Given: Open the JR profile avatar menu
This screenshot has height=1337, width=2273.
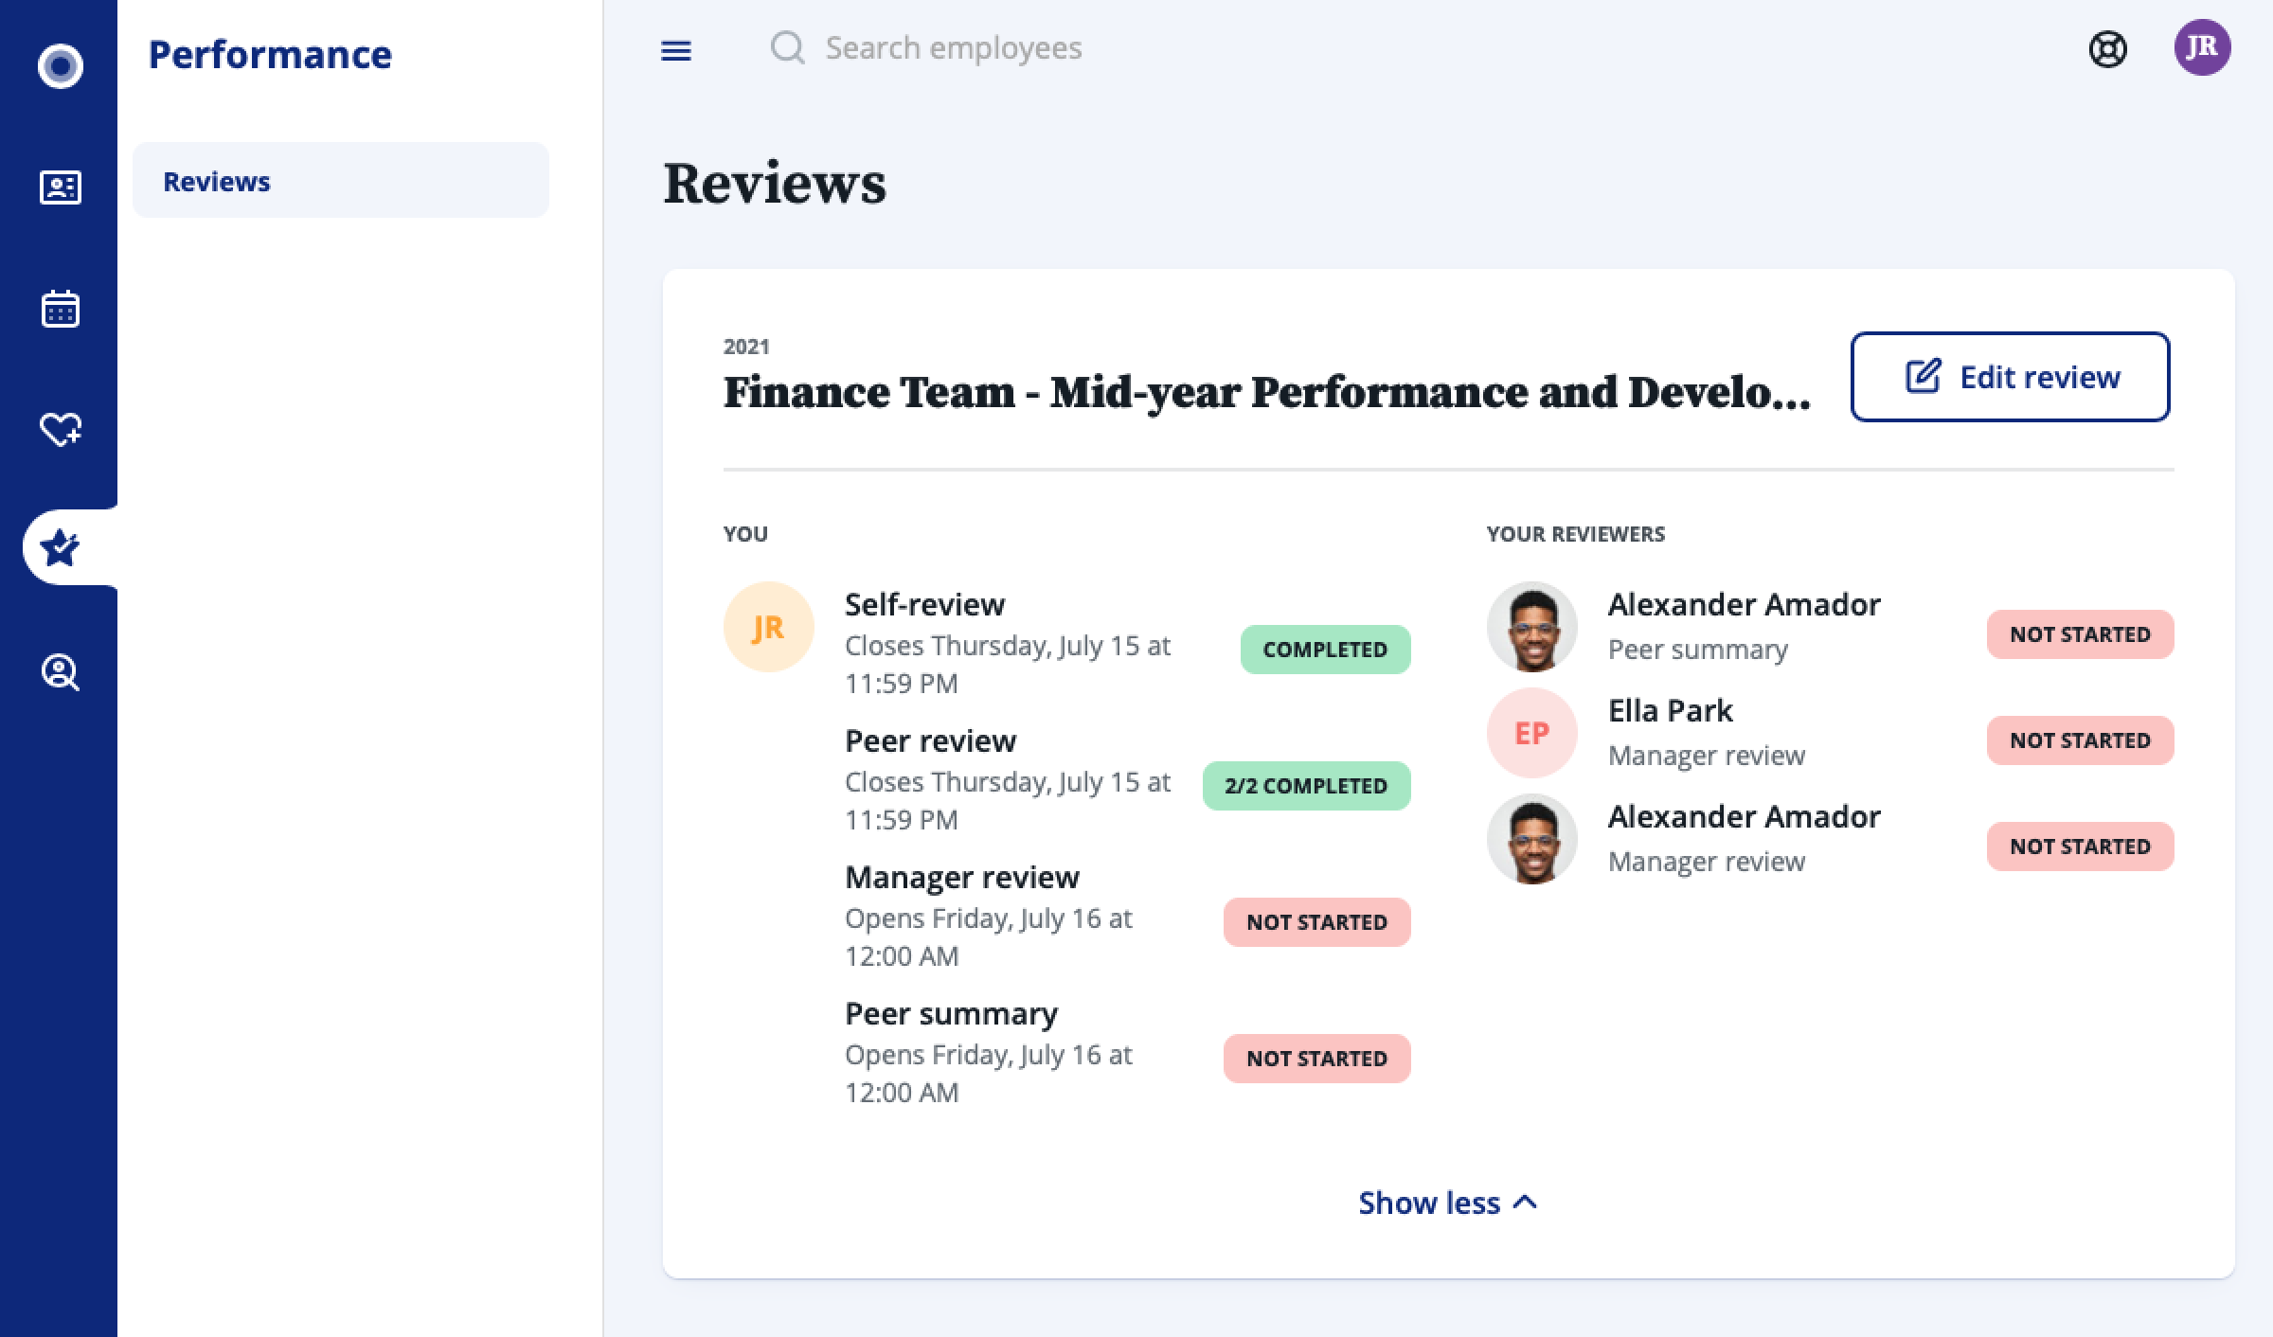Looking at the screenshot, I should [2202, 47].
